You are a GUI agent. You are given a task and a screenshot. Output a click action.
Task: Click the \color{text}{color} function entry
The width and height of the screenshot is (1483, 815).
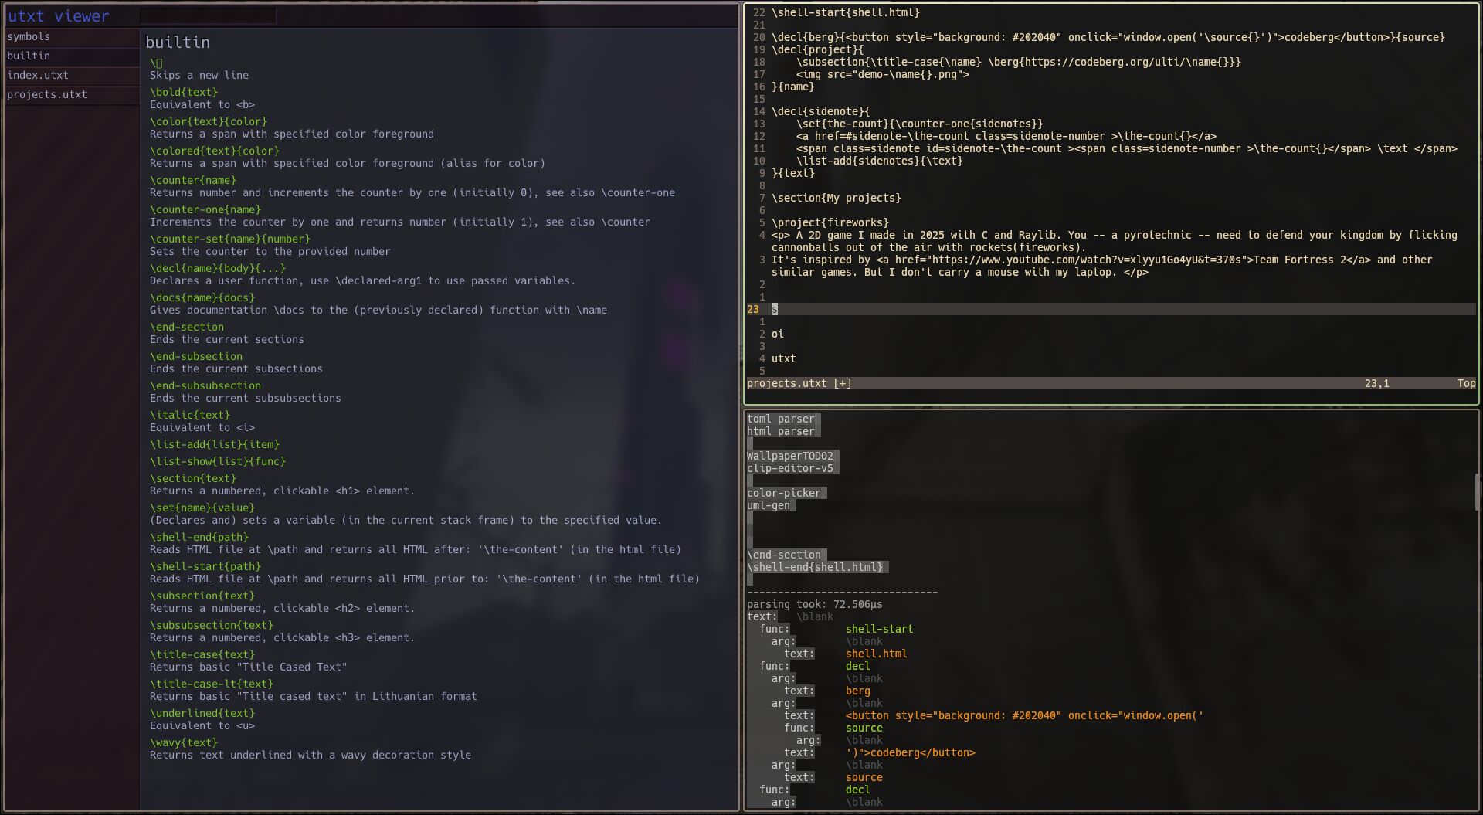[209, 122]
